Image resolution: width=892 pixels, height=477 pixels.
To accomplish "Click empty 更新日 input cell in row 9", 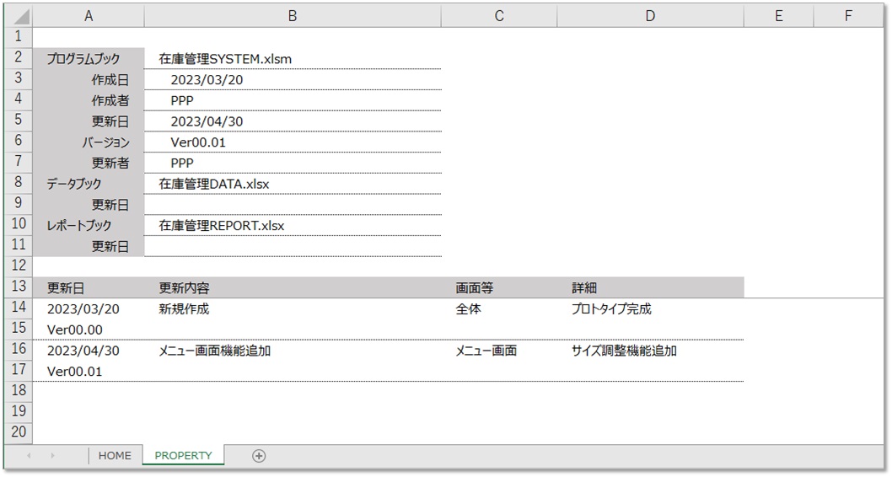I will click(293, 205).
